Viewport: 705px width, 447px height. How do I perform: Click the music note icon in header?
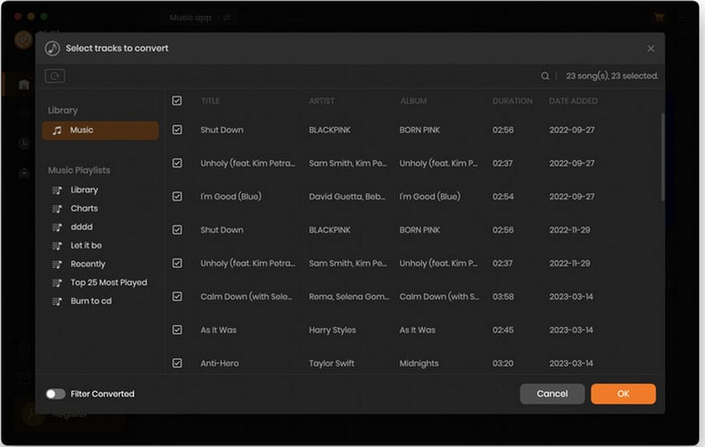coord(52,48)
